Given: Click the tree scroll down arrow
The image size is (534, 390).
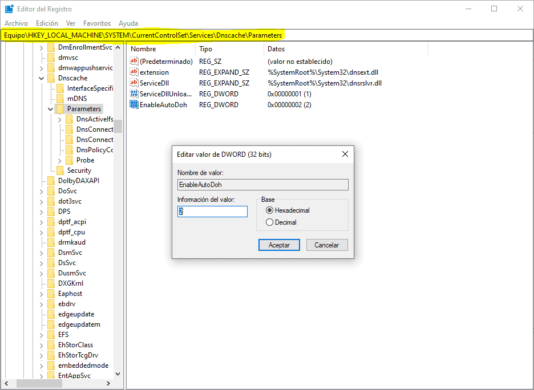Looking at the screenshot, I should (118, 374).
